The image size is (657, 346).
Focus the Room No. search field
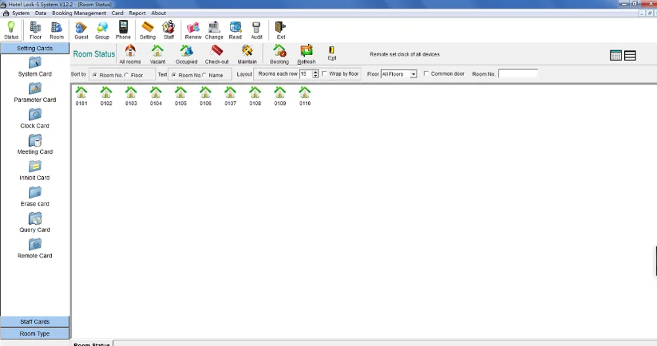click(518, 73)
